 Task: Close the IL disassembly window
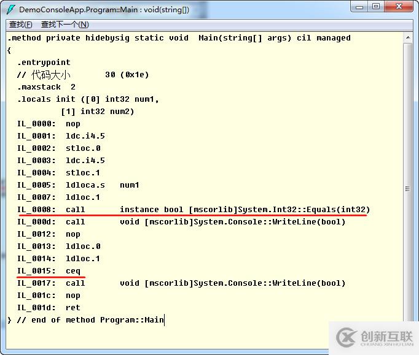click(399, 7)
